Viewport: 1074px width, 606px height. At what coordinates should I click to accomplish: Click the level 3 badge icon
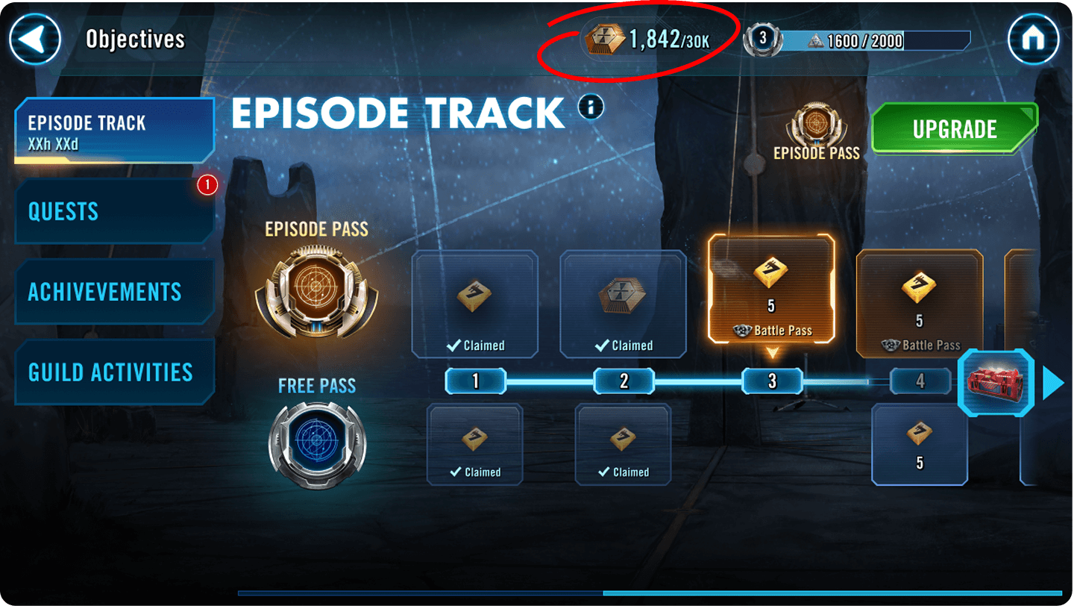763,39
